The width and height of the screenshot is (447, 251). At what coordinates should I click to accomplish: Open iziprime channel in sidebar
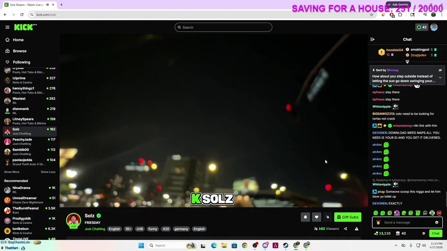pos(30,80)
